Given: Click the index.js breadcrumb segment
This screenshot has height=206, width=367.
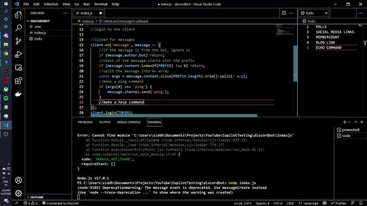Looking at the screenshot, I should point(85,21).
